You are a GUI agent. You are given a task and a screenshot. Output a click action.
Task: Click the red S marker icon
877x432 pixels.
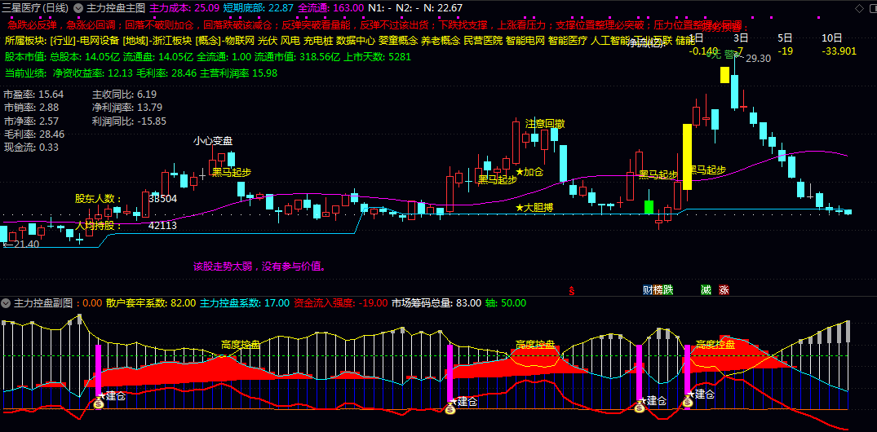pyautogui.click(x=572, y=291)
